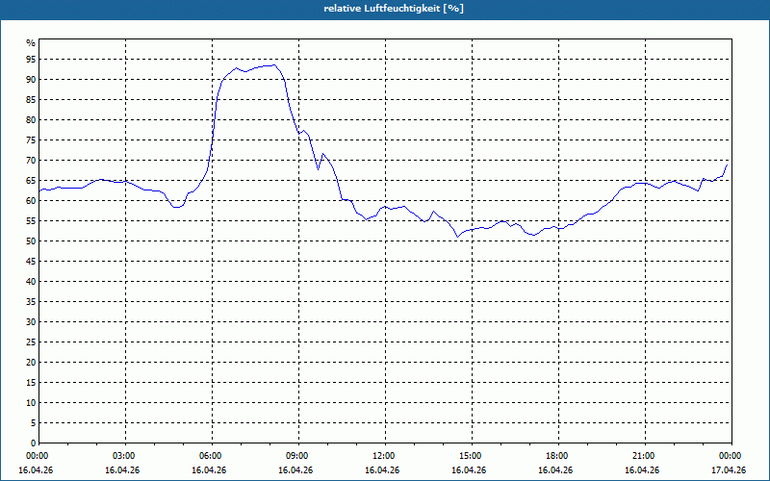Click the '%' unit label on the y-axis
Image resolution: width=770 pixels, height=481 pixels.
[31, 43]
